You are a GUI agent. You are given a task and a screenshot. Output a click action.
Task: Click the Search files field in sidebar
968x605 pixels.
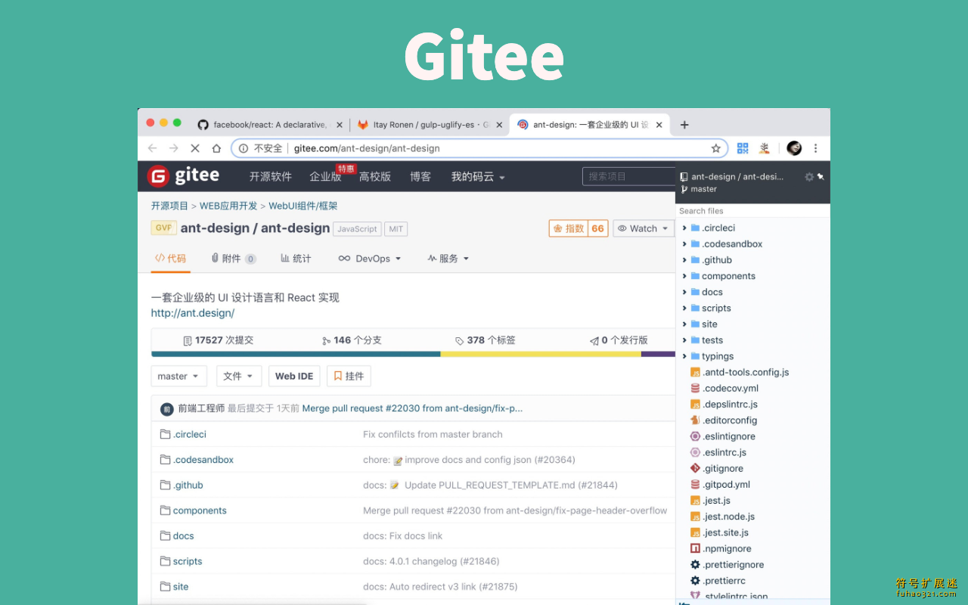point(752,211)
